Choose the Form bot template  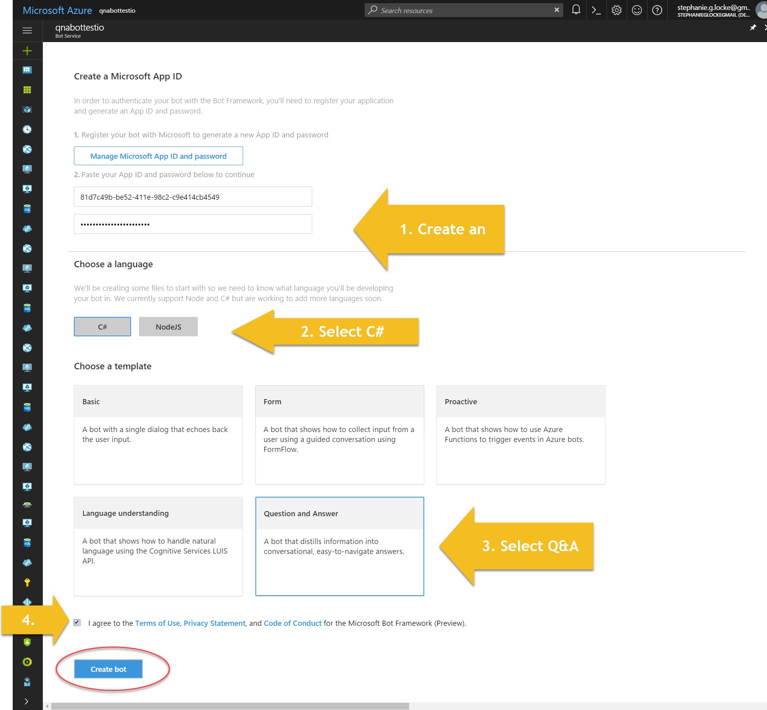coord(340,434)
